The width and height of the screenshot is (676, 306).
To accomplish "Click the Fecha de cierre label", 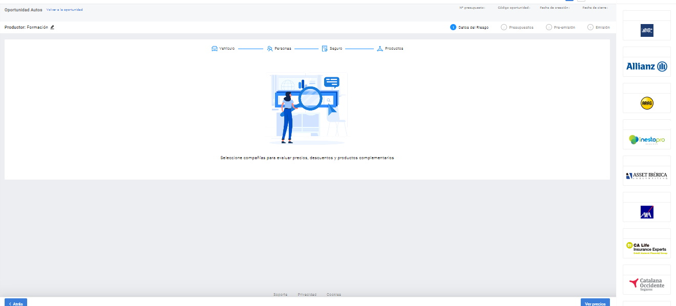I will pyautogui.click(x=595, y=8).
